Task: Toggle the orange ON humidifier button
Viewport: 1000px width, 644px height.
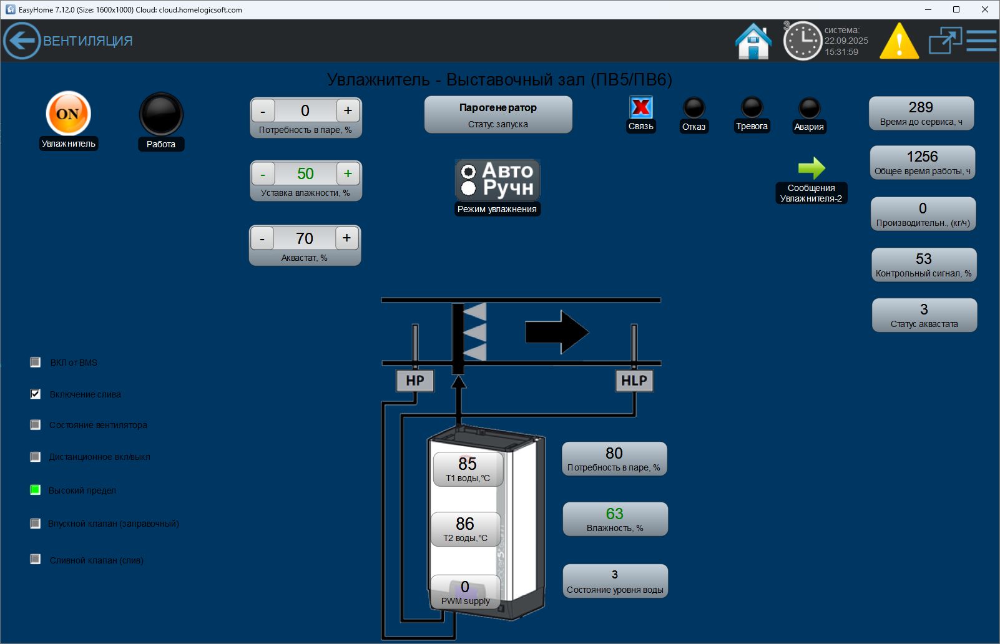Action: (68, 114)
